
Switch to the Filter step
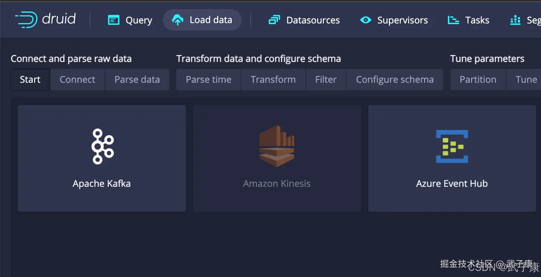[x=326, y=80]
